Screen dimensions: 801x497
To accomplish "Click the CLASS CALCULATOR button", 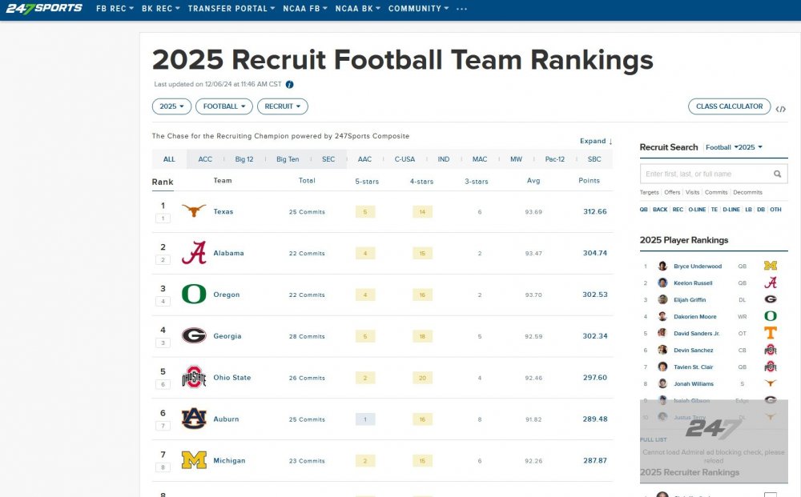I will click(x=729, y=106).
